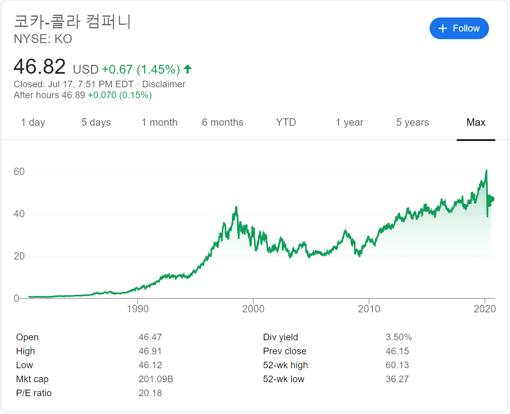Screen dimensions: 510x414
Task: Click the green up arrow next to 1.45%
Action: 188,69
